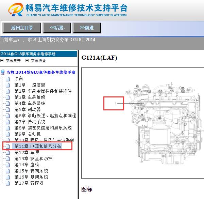
Task: Expand all menus with 菜单展开
Action: (x=13, y=61)
